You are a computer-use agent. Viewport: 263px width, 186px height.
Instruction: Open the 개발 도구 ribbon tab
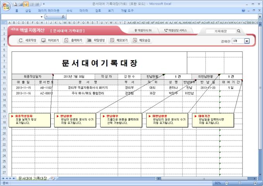click(127, 11)
